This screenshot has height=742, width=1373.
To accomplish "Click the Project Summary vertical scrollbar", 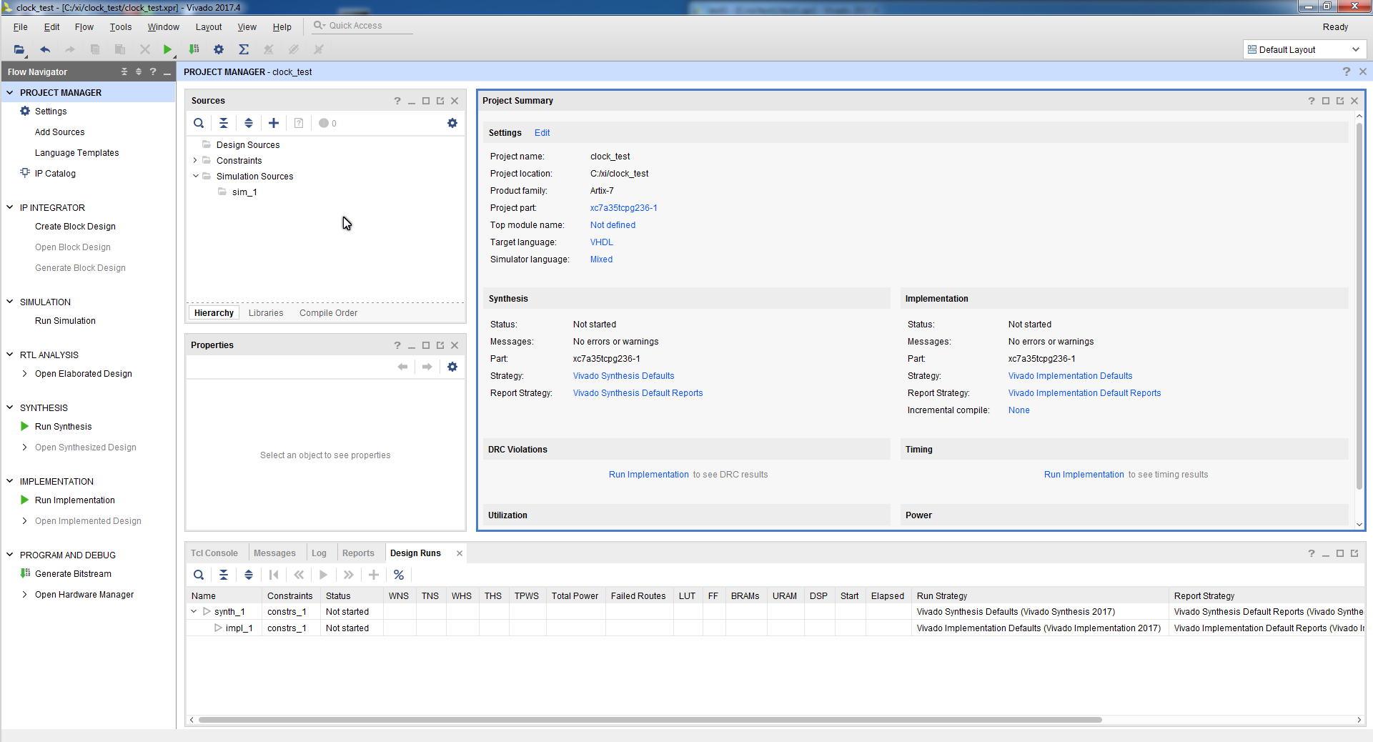I will pos(1359,307).
